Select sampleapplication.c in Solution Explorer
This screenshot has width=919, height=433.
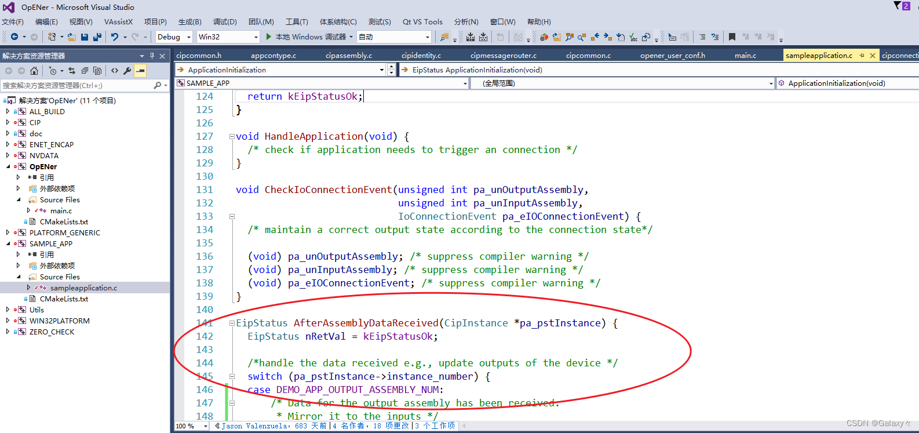click(83, 288)
